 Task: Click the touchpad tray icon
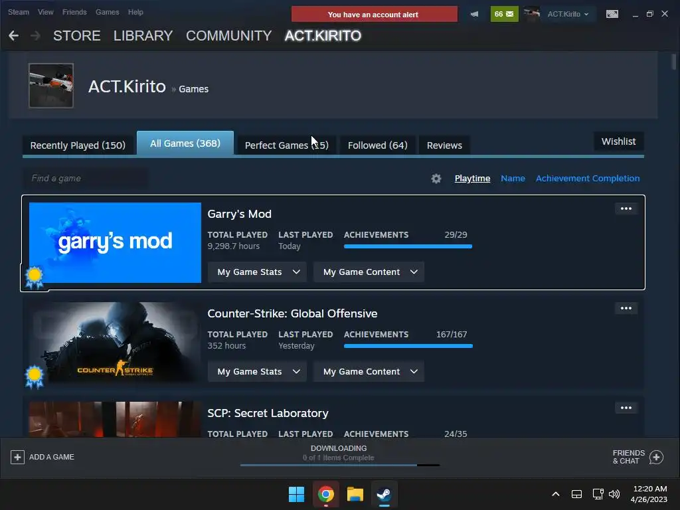[576, 494]
